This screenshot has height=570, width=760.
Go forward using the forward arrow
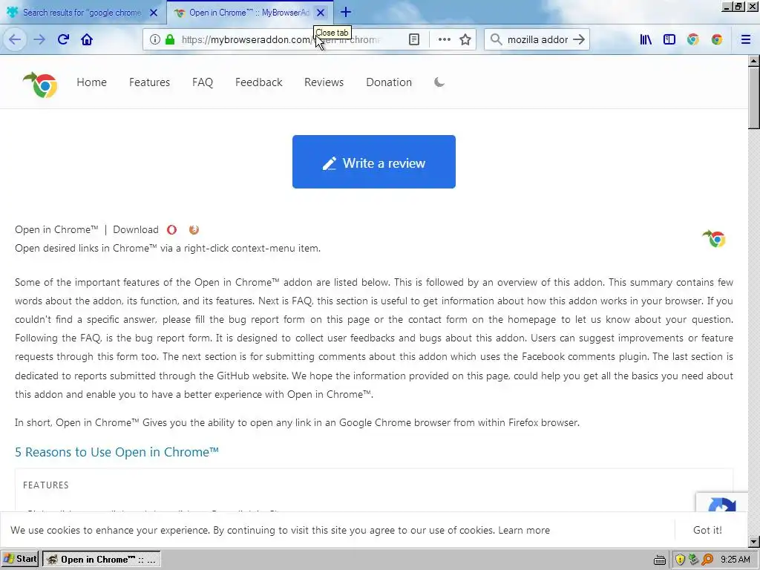click(39, 39)
